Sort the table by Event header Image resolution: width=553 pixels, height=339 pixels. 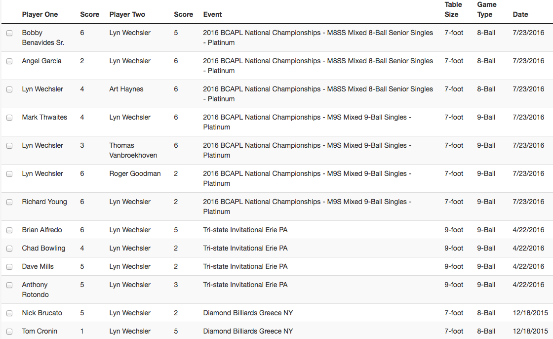pos(212,14)
